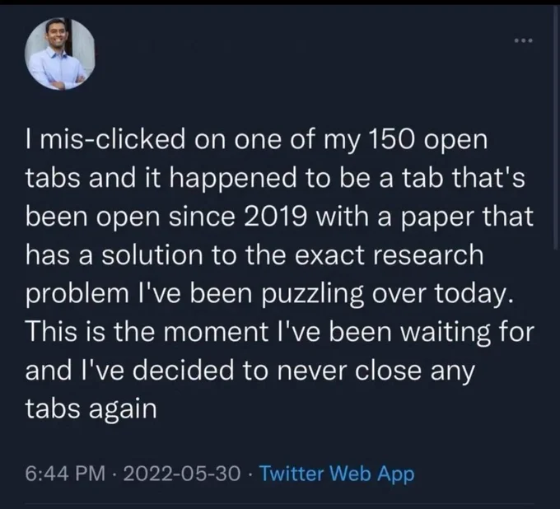Click the word "mis-clicked" in the tweet
This screenshot has width=560, height=509.
tap(113, 140)
